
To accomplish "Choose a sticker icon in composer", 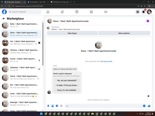I will pyautogui.click(x=57, y=106).
